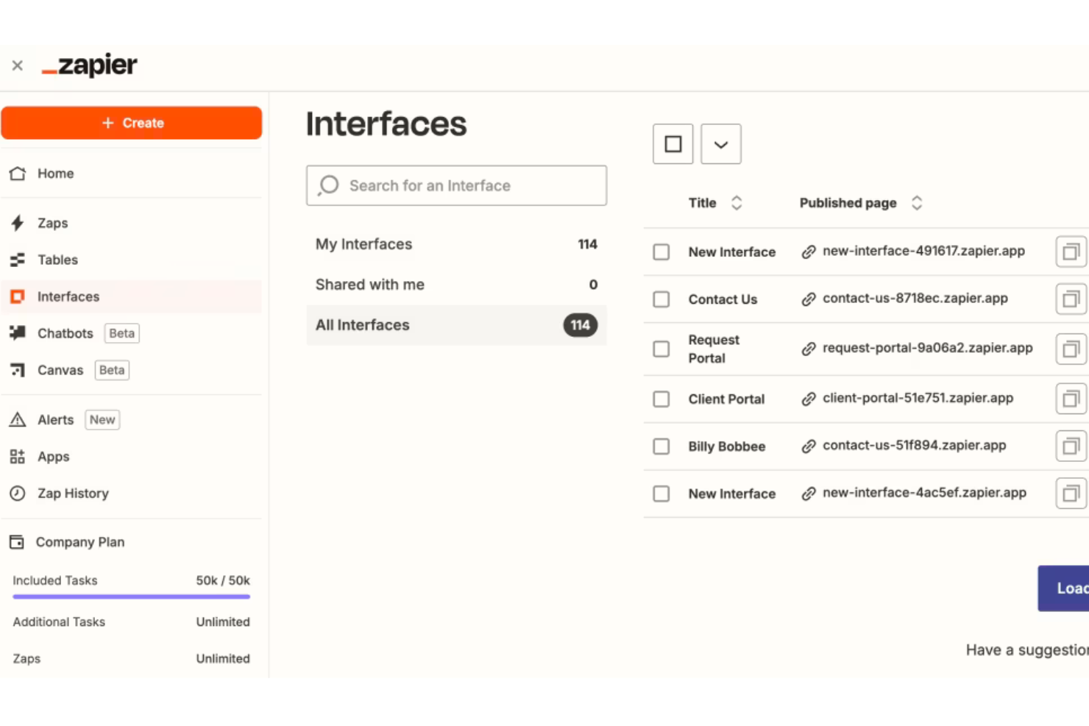Click the Included Tasks usage progress bar
The height and width of the screenshot is (726, 1089).
131,597
